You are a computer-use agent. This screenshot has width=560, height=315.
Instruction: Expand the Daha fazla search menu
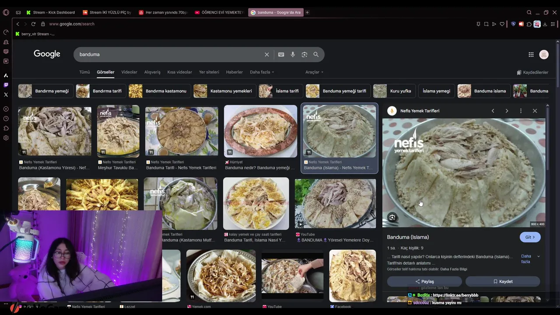262,72
